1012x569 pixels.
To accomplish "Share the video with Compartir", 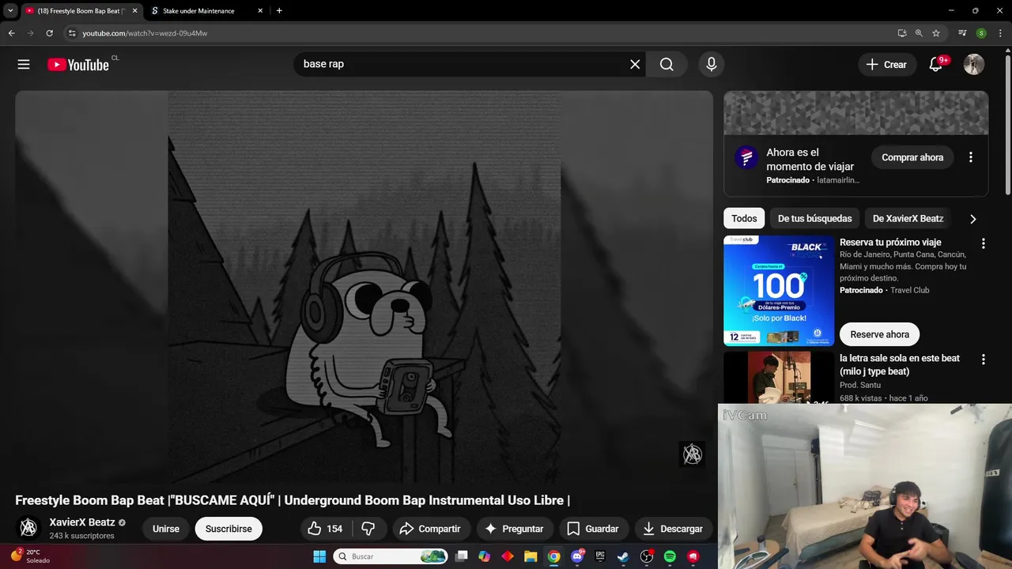I will click(430, 529).
